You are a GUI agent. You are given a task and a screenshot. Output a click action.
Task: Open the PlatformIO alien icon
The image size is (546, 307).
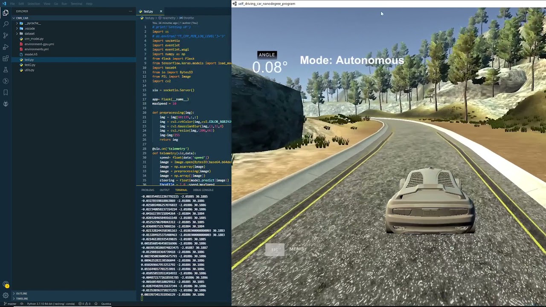(6, 104)
